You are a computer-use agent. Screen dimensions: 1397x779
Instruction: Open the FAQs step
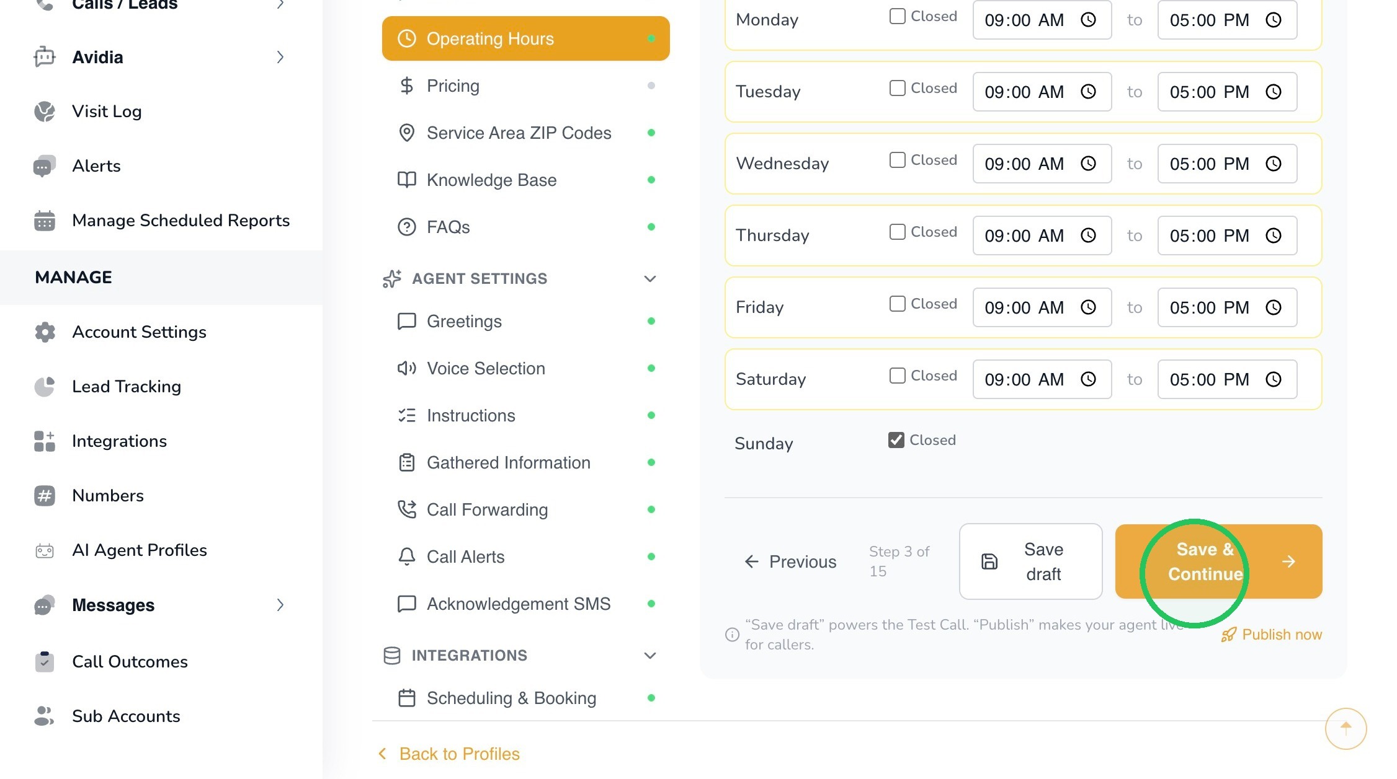(x=525, y=227)
